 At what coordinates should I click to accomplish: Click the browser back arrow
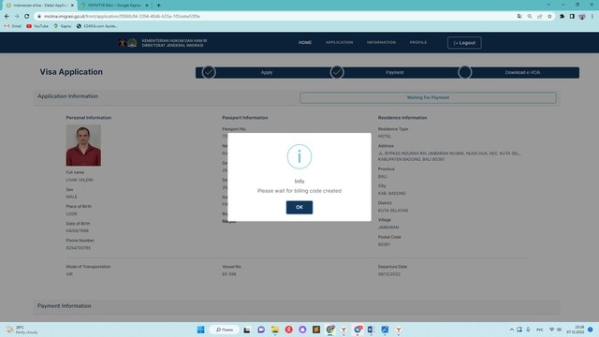tap(7, 17)
